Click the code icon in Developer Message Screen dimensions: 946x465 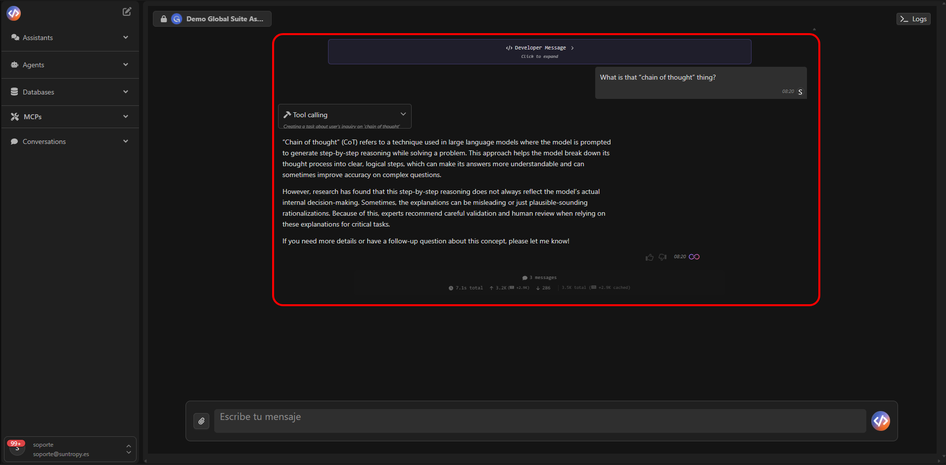click(x=509, y=48)
